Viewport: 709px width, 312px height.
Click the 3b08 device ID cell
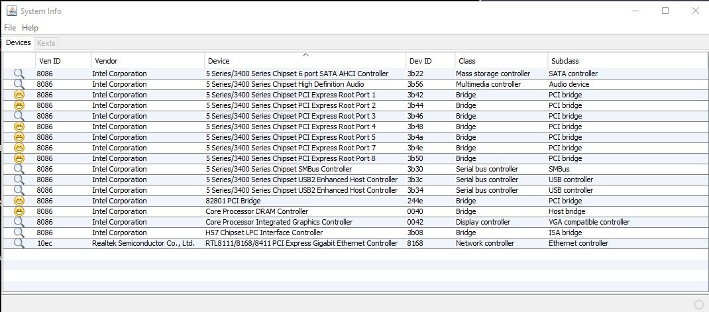tap(415, 233)
